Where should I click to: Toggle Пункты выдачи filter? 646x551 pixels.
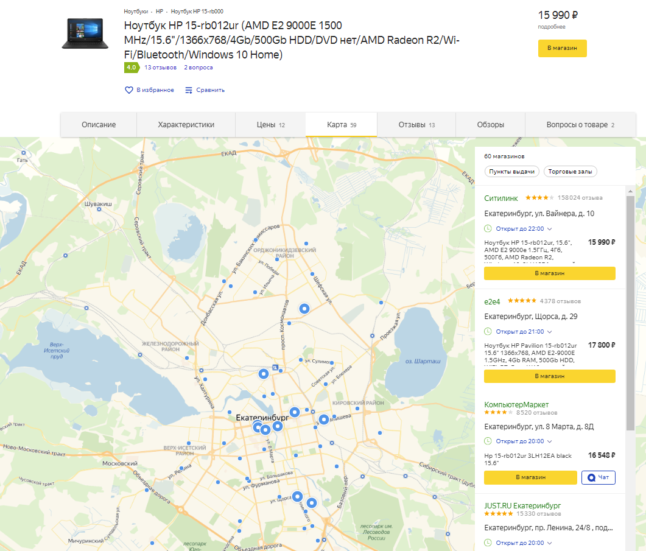pos(511,172)
